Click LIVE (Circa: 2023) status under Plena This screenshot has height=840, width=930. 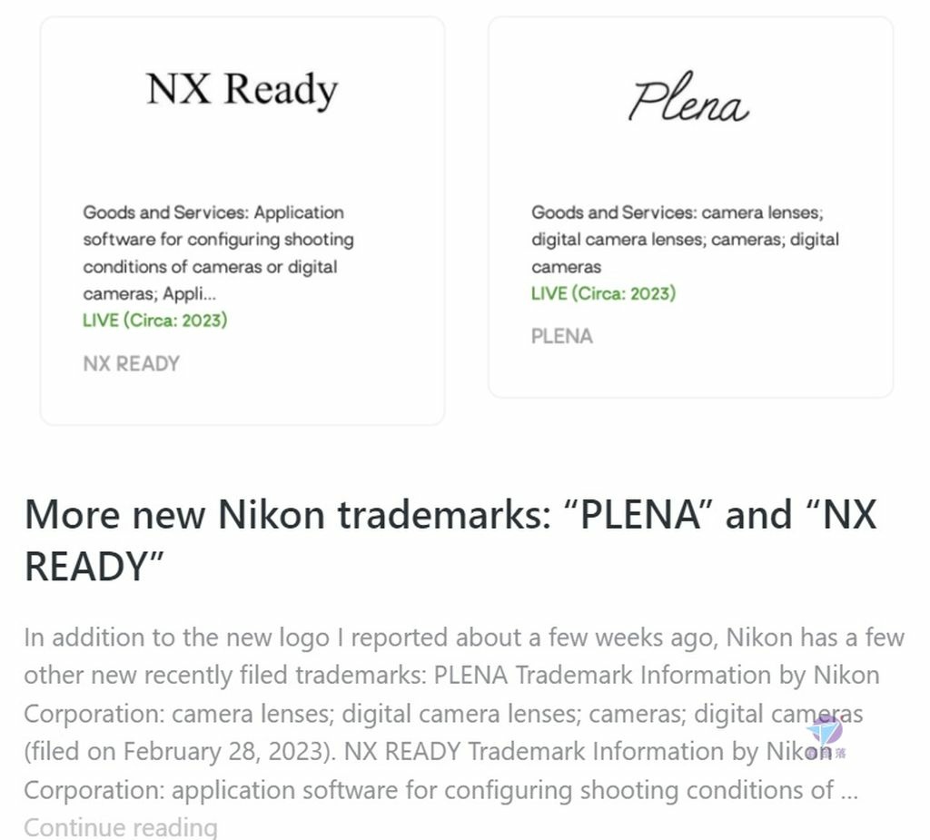click(x=603, y=293)
